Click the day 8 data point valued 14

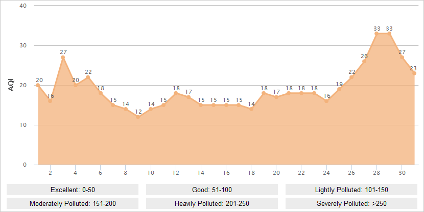click(126, 109)
